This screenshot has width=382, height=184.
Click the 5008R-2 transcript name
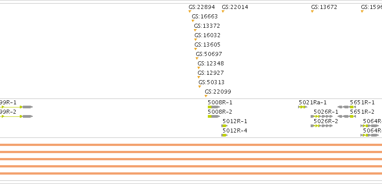[x=220, y=112]
